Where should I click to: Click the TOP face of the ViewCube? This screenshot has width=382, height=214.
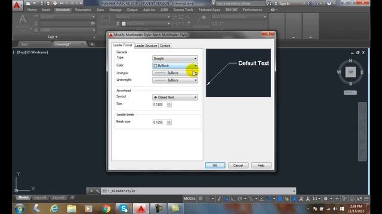(x=350, y=72)
